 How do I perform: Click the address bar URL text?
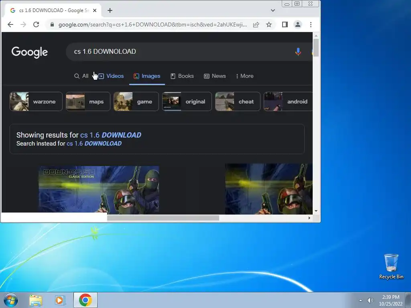pyautogui.click(x=153, y=24)
